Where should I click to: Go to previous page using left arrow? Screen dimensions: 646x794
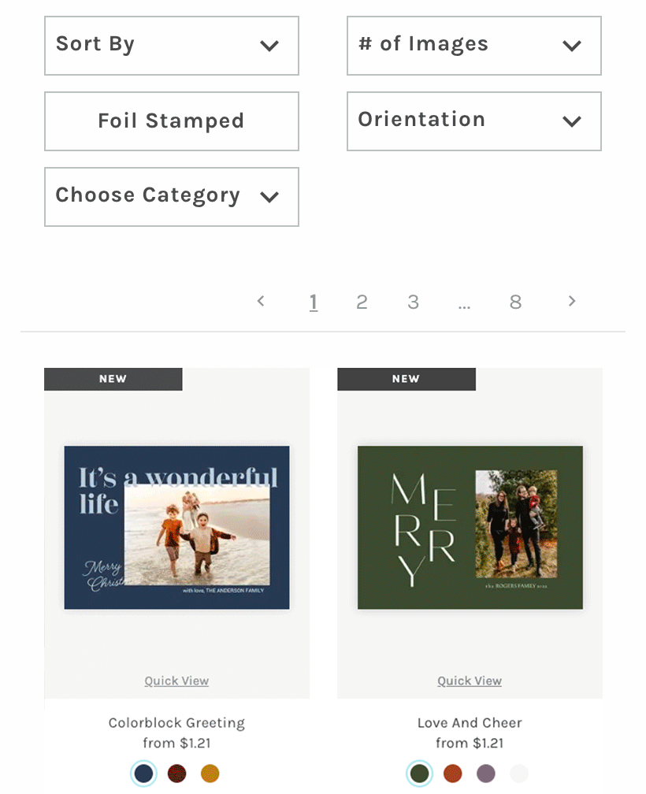[x=261, y=301]
